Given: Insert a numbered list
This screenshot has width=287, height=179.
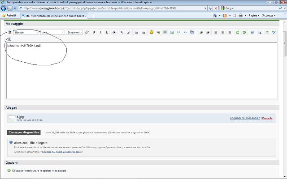Looking at the screenshot, I should 143,32.
